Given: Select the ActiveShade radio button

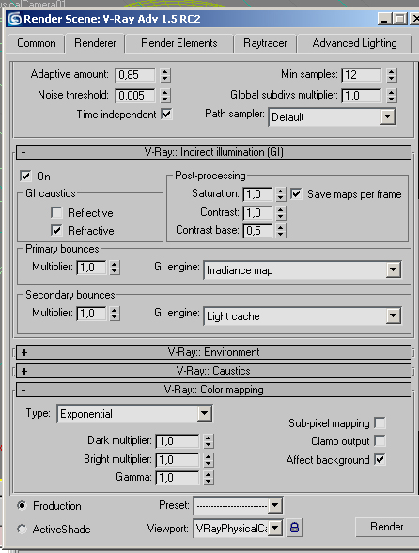Looking at the screenshot, I should [x=22, y=529].
